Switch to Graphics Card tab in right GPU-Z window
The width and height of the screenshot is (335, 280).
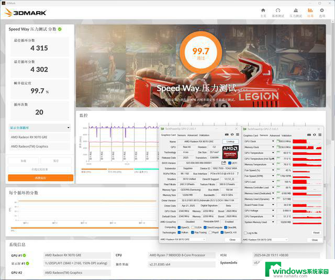click(x=251, y=136)
